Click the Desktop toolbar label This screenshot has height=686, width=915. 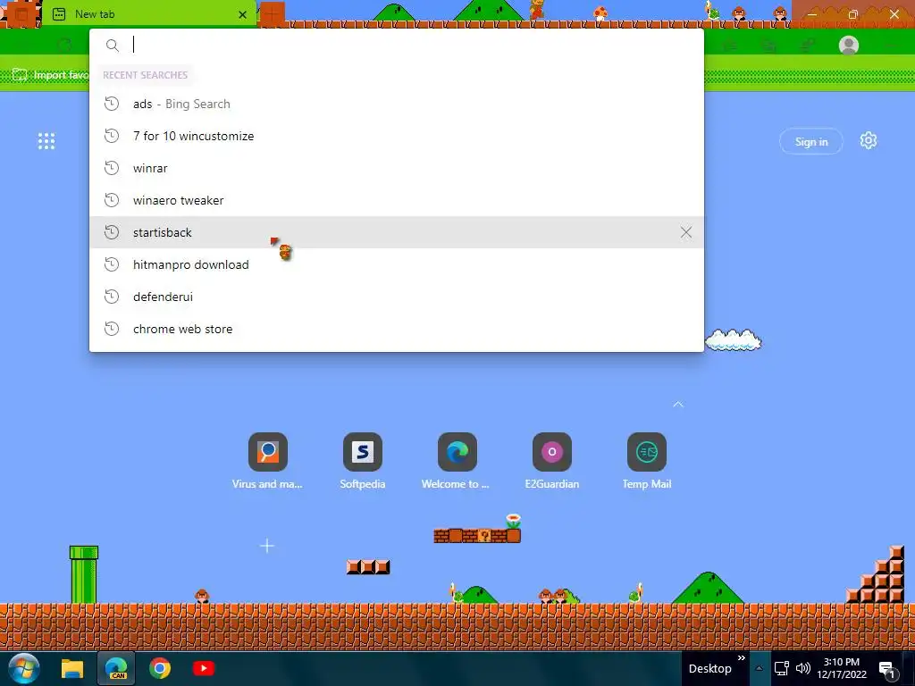tap(709, 668)
